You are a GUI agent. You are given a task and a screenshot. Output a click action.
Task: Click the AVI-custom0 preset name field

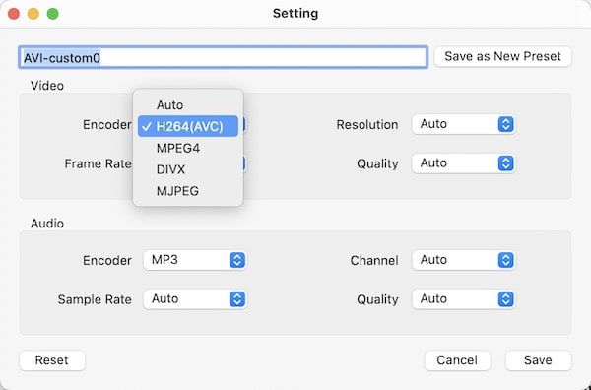[x=223, y=57]
